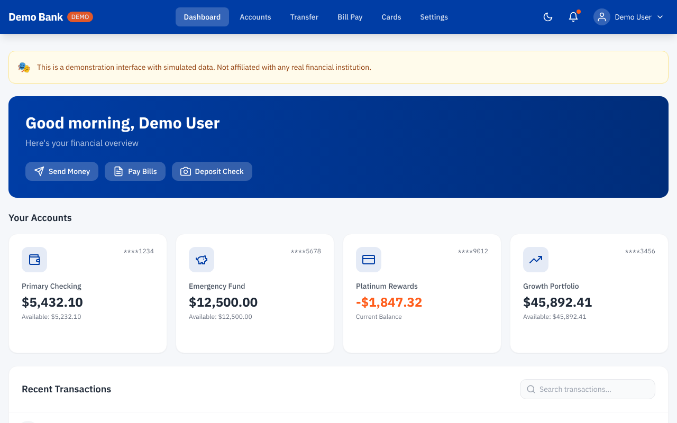Click the Search transactions input field
This screenshot has height=423, width=677.
[587, 389]
